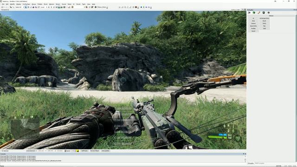Open the Help menu
This screenshot has height=167, width=297.
tap(94, 4)
